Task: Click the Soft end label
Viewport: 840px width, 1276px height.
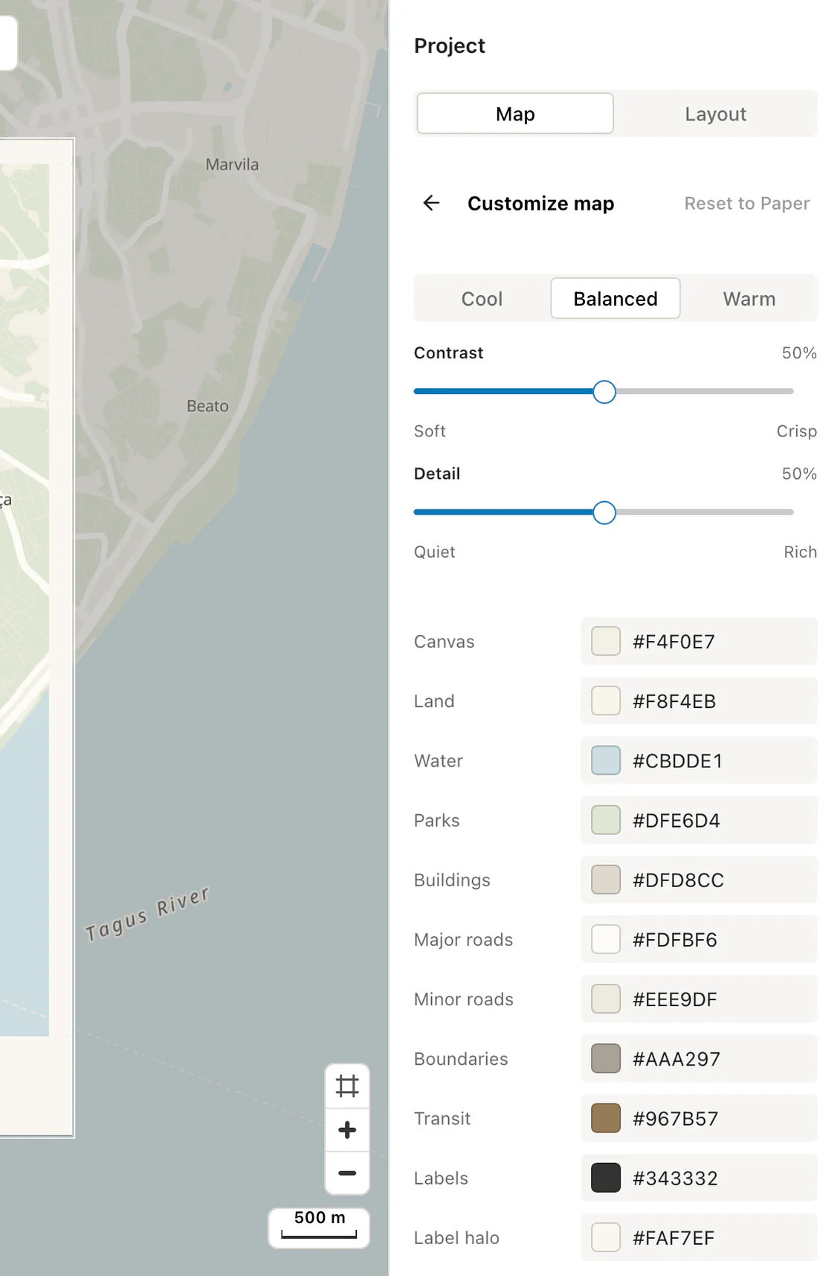Action: click(x=430, y=431)
